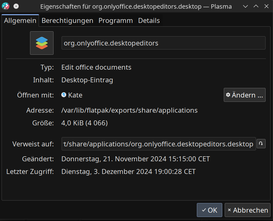This screenshot has width=273, height=221.
Task: Click the Letzter Zugriff date "Dienstag, 3. Dezember 2024"
Action: point(107,172)
